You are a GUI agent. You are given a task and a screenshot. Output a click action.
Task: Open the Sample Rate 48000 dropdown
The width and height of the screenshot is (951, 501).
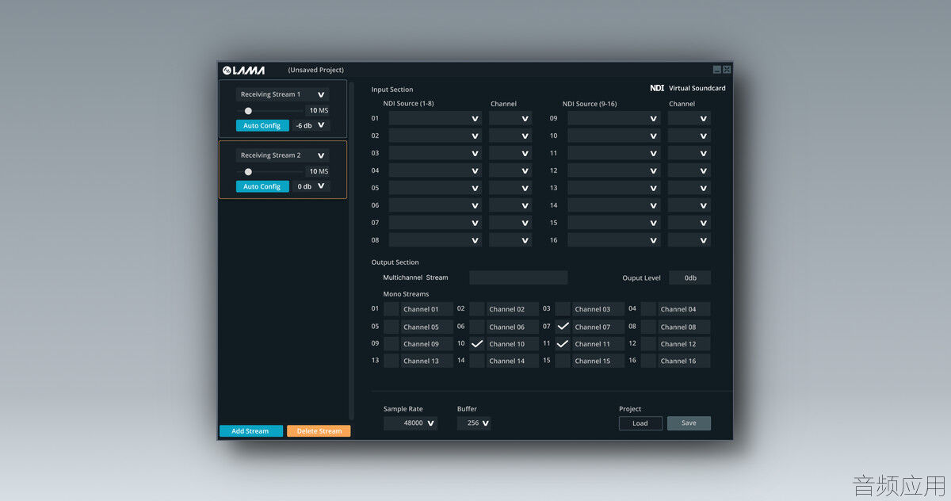tap(411, 423)
